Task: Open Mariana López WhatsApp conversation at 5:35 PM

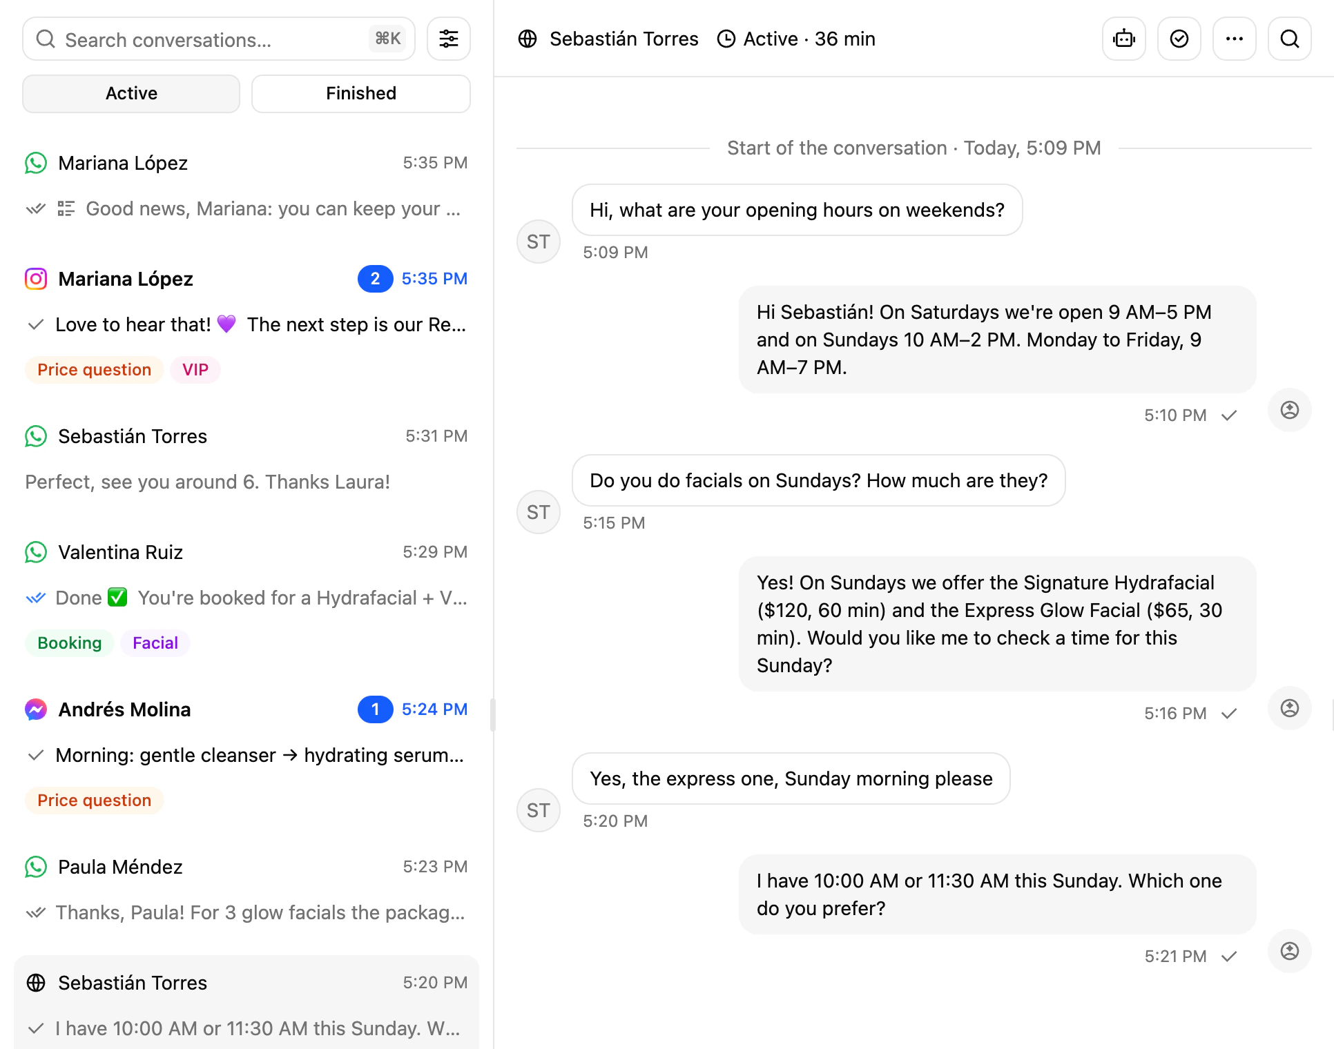Action: pyautogui.click(x=246, y=186)
